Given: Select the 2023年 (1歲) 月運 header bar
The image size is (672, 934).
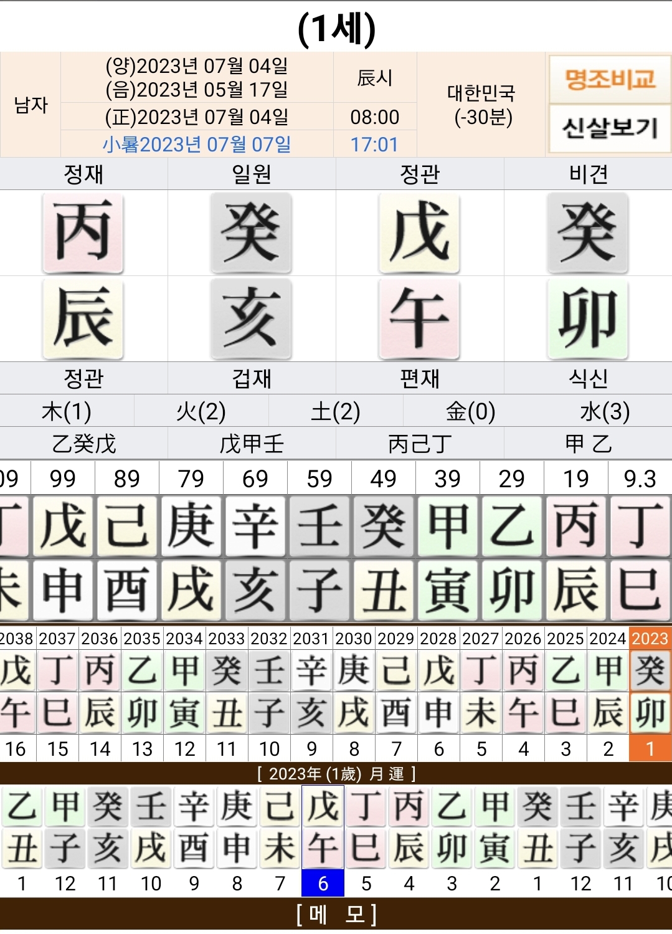Looking at the screenshot, I should (x=336, y=774).
